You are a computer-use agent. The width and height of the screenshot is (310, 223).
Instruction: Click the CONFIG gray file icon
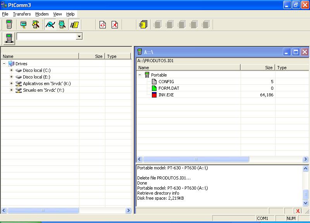coord(154,82)
